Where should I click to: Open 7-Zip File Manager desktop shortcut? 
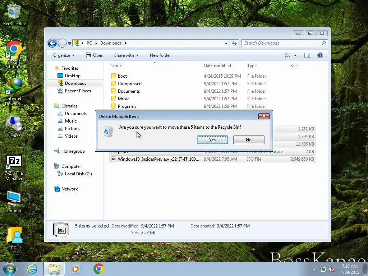point(14,167)
